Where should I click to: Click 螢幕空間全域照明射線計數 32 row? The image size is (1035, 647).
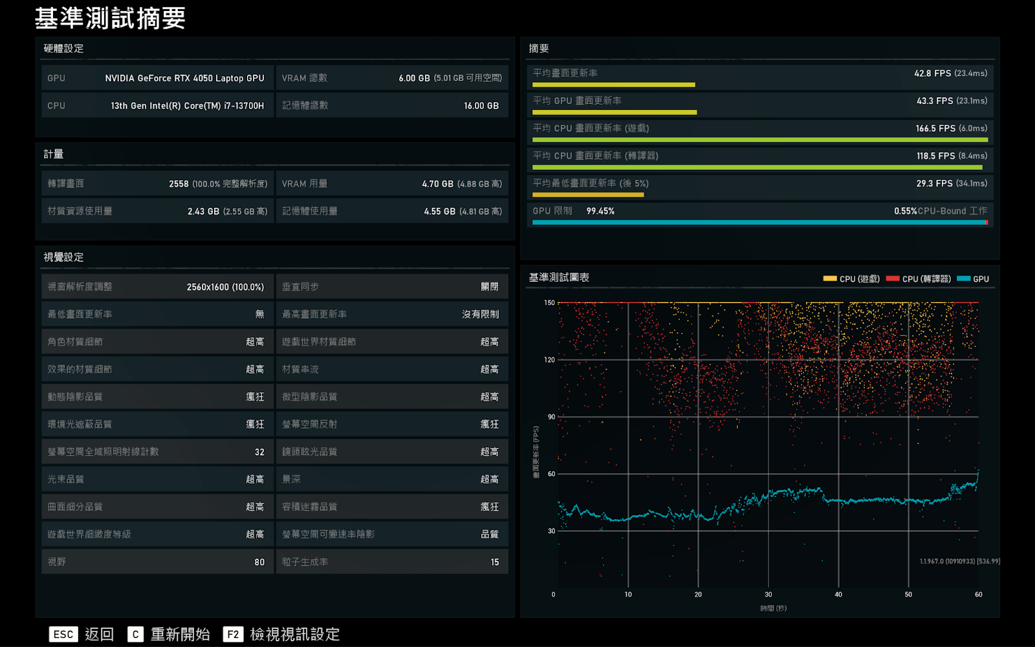pos(157,452)
